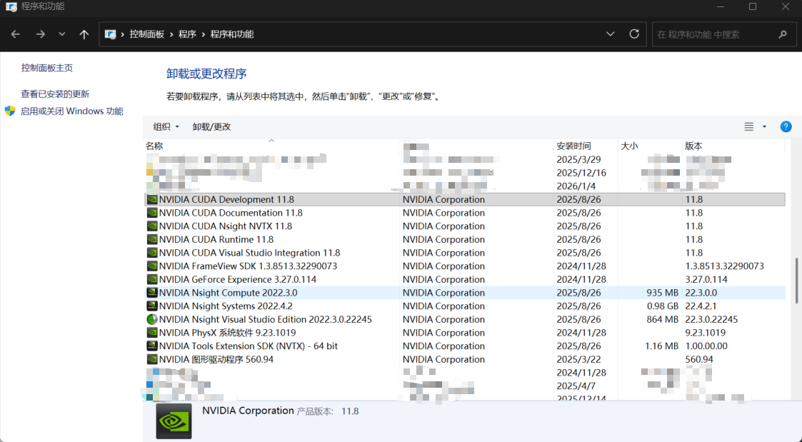Image resolution: width=802 pixels, height=442 pixels.
Task: Click icon of NVIDIA FrameView SDK
Action: point(152,266)
